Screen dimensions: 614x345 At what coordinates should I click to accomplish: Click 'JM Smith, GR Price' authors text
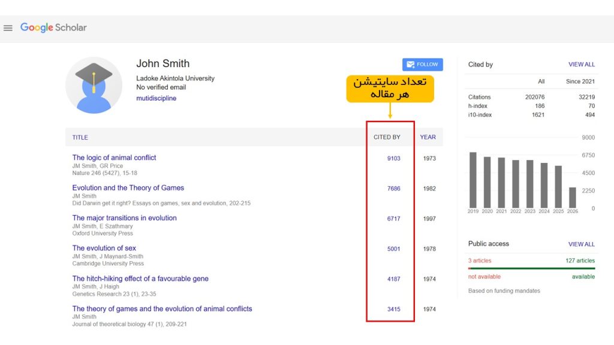tap(98, 166)
